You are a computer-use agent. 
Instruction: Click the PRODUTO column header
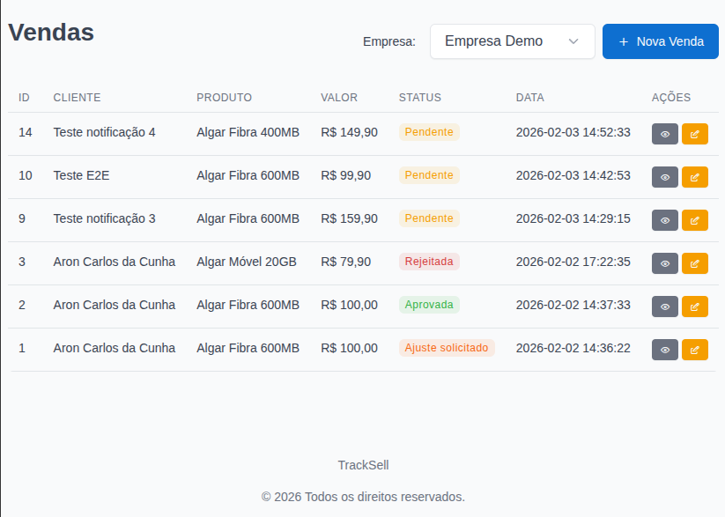pos(225,98)
